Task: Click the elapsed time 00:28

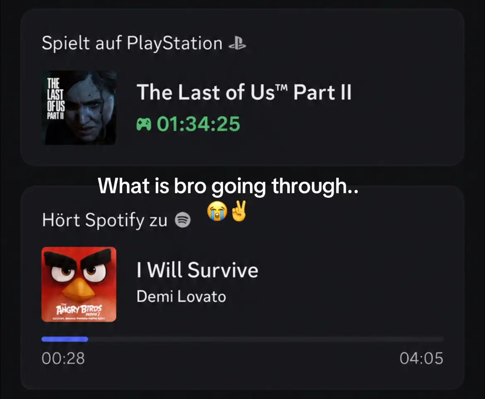Action: pos(63,358)
